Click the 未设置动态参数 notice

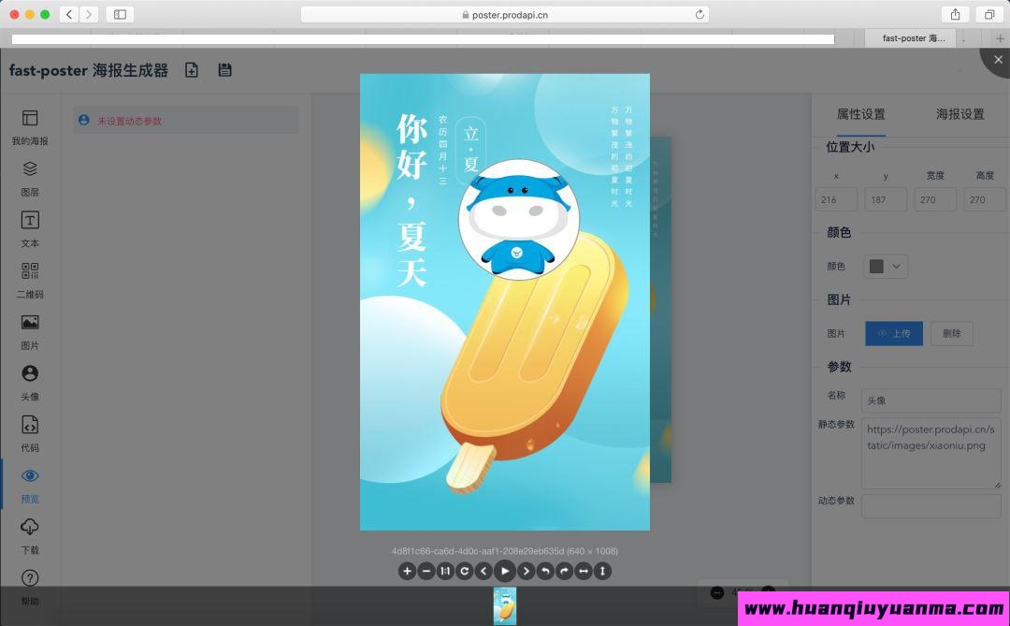click(x=185, y=121)
